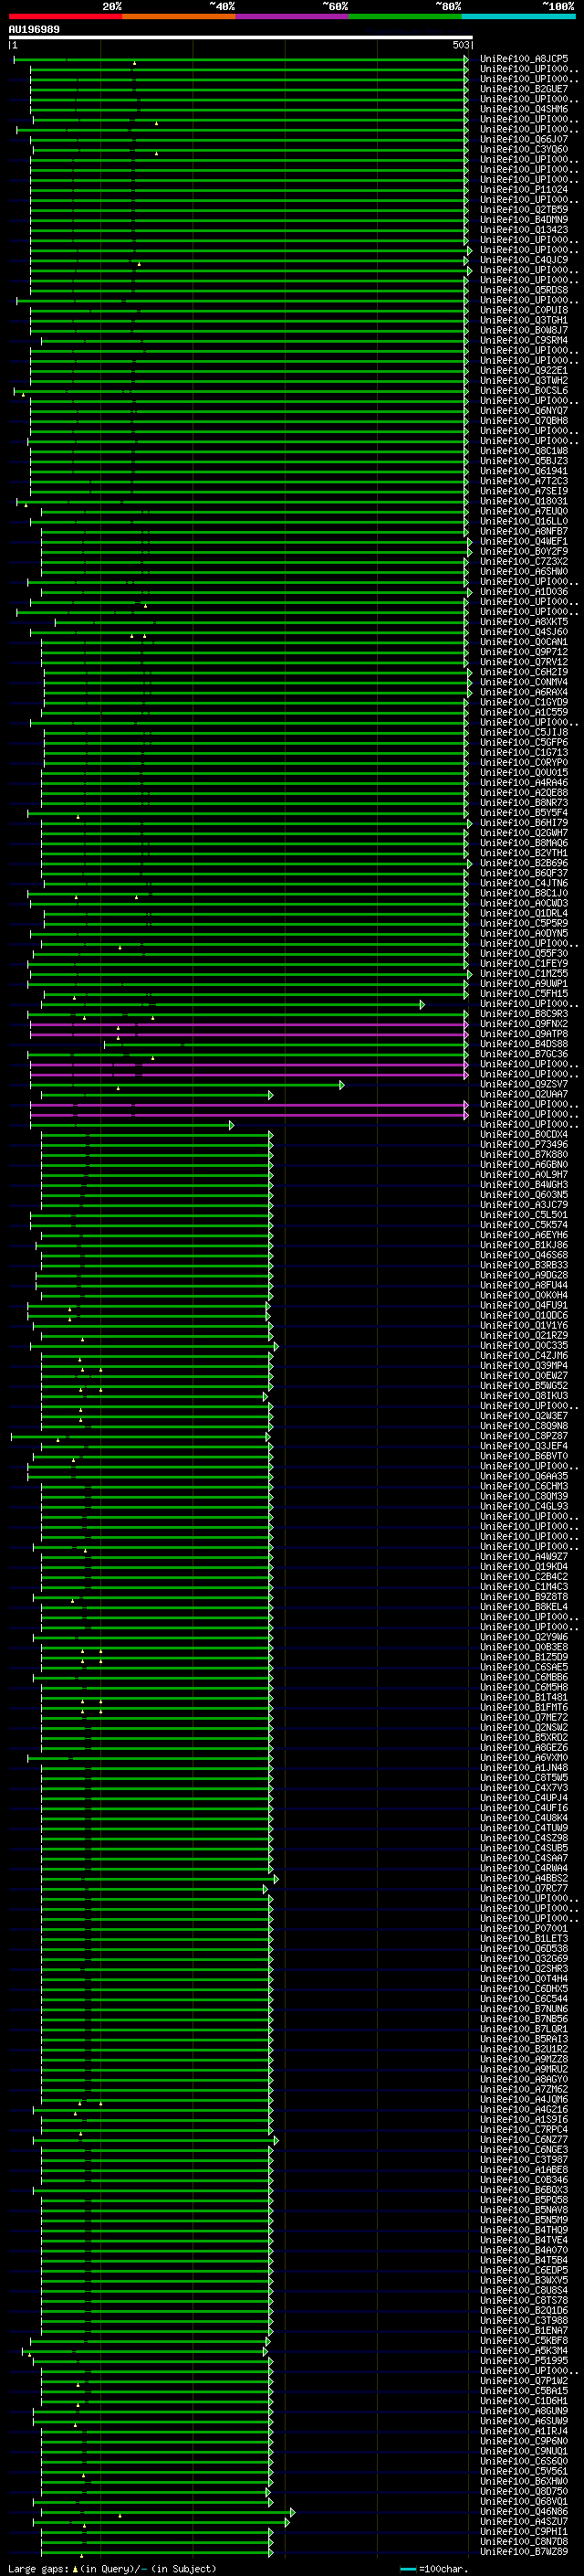Select label UniRef100_A7T2C3
The width and height of the screenshot is (584, 2576).
tap(524, 481)
